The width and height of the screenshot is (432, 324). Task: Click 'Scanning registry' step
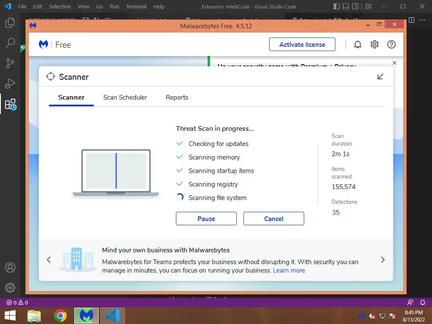click(213, 184)
